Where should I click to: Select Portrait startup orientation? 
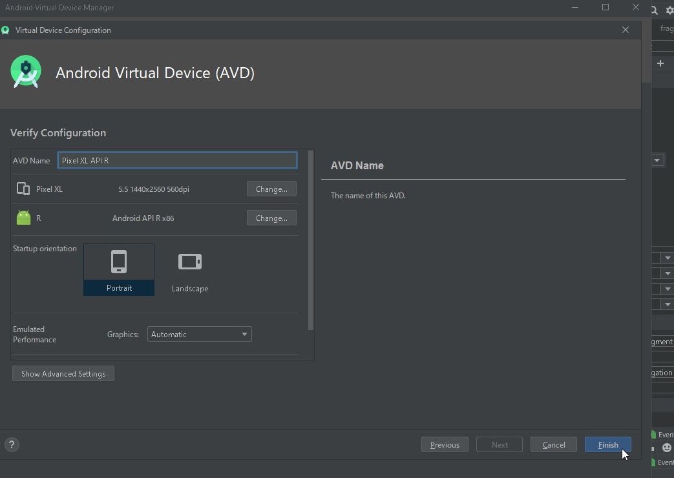coord(119,269)
